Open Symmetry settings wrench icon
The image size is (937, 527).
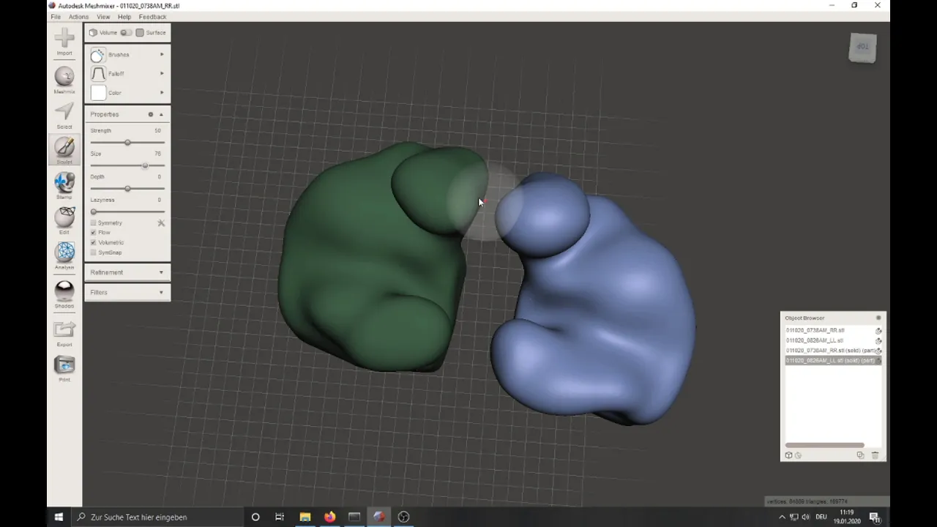click(161, 223)
